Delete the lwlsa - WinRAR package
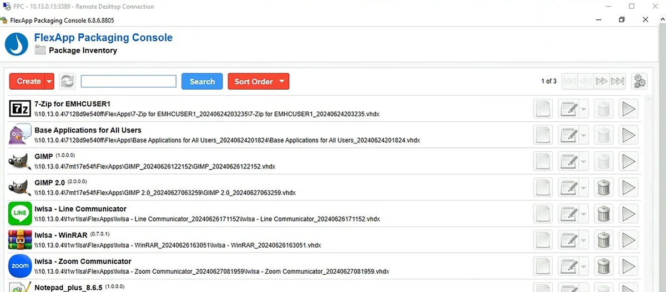The image size is (666, 292). coord(603,239)
